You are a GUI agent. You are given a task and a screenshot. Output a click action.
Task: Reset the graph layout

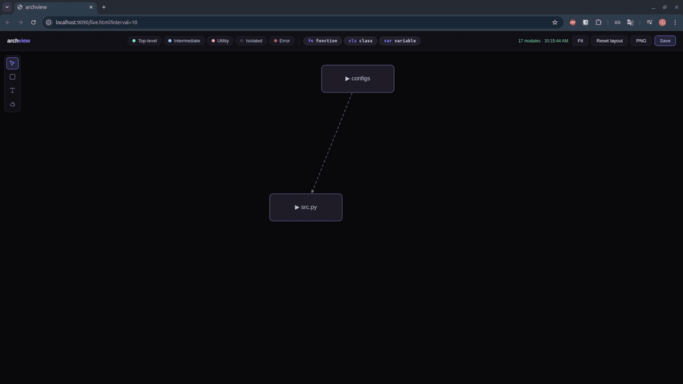coord(610,41)
